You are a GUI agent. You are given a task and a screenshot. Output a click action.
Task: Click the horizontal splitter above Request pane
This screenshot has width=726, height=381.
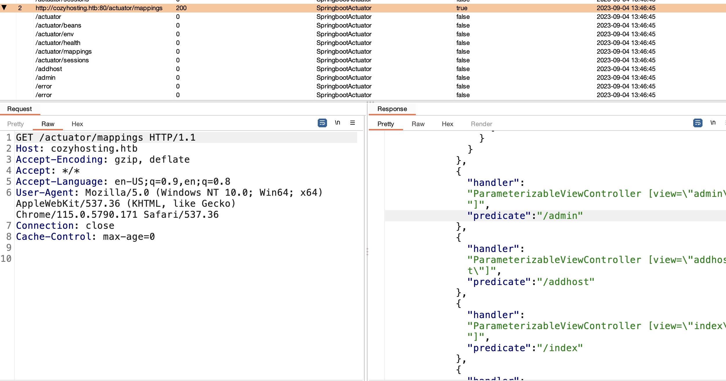tap(370, 102)
